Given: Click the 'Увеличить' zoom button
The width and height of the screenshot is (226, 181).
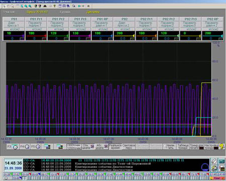Looking at the screenshot, I should click(169, 146).
